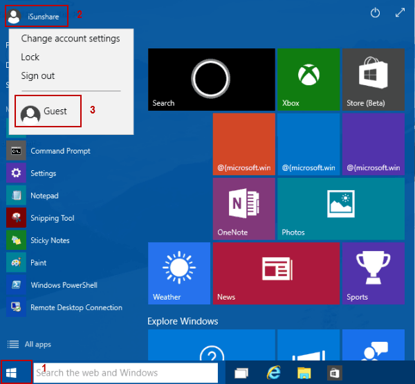
Task: Open the OneNote tile
Action: tap(243, 209)
